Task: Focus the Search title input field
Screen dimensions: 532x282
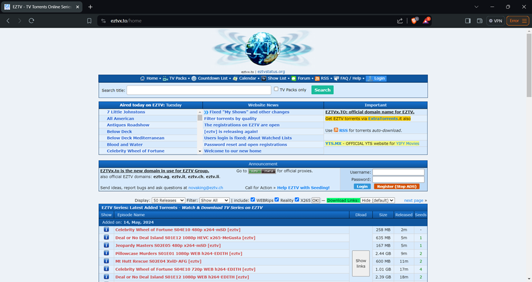Action: click(199, 90)
